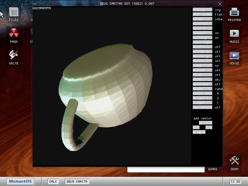Click the QUAKE button
This screenshot has height=186, width=248.
pyautogui.click(x=212, y=169)
